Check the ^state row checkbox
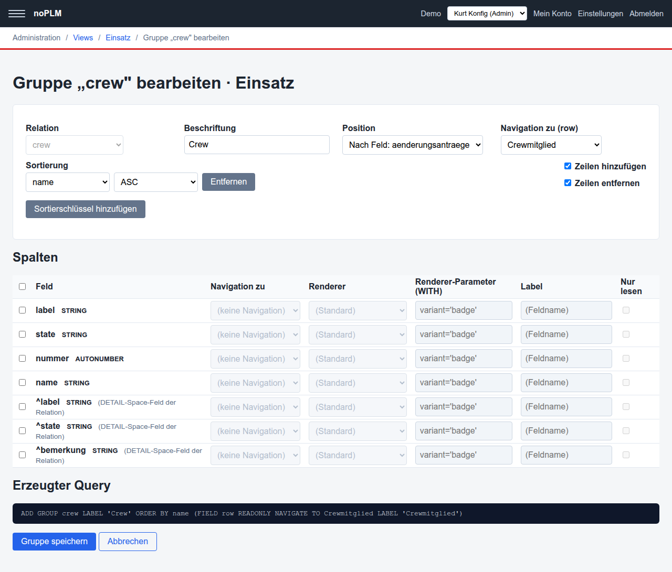This screenshot has height=572, width=672. click(x=23, y=431)
